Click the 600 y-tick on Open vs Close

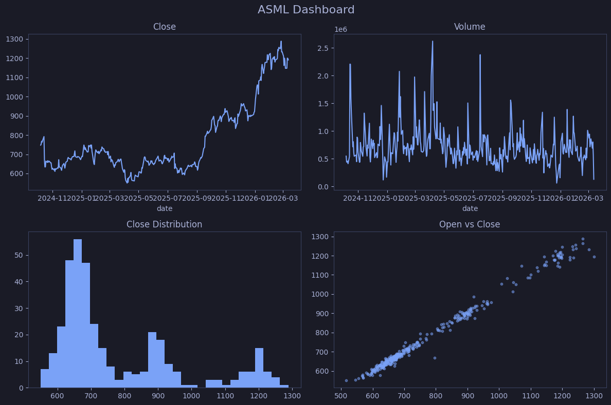[322, 372]
